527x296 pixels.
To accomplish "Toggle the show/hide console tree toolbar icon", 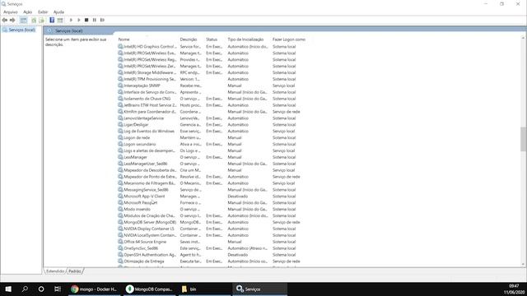I will pos(23,20).
